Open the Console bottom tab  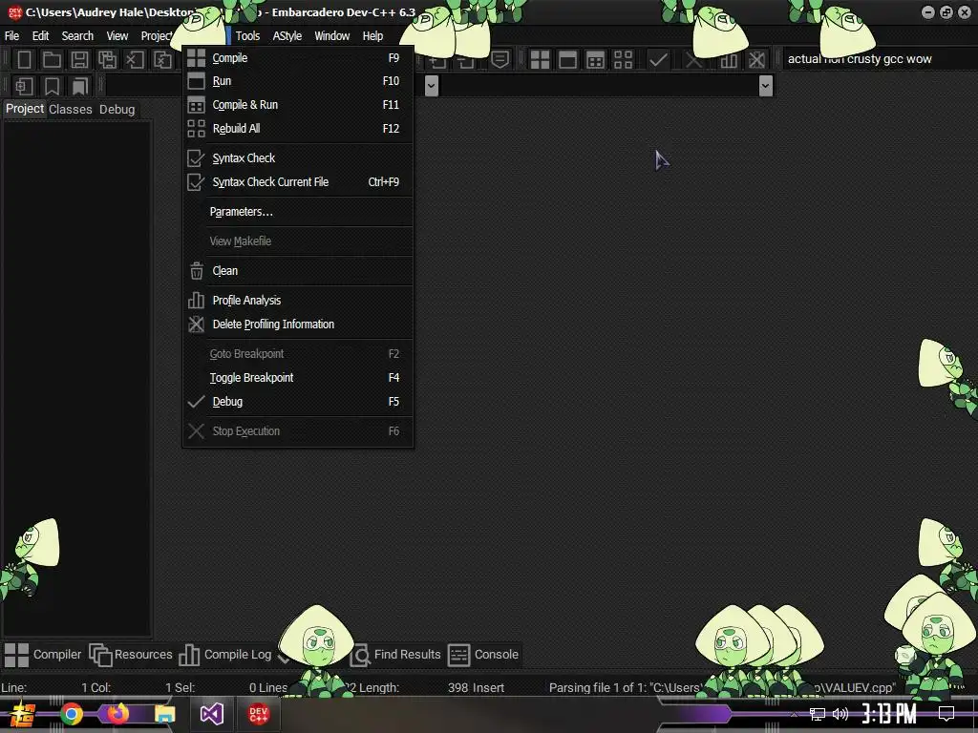[x=483, y=655]
